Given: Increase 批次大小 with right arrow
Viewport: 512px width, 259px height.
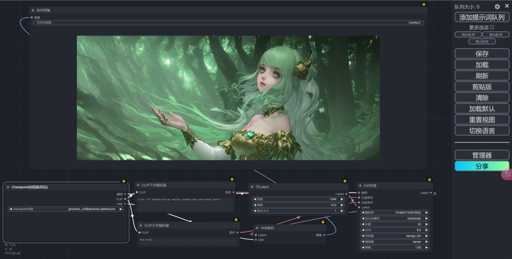Looking at the screenshot, I should [x=342, y=211].
